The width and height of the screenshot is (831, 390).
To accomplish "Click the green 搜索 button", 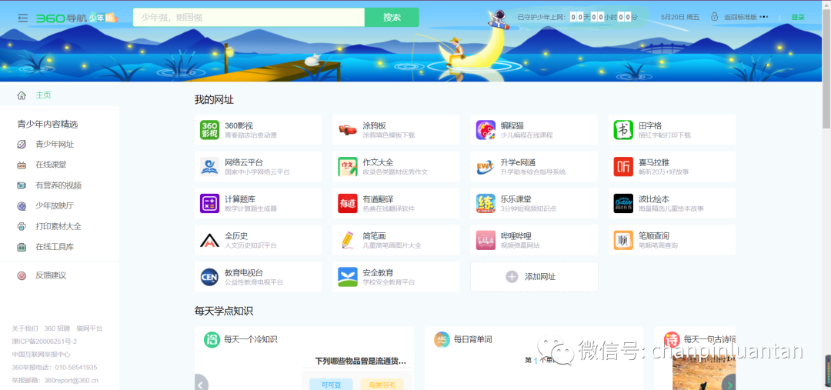I will point(392,18).
